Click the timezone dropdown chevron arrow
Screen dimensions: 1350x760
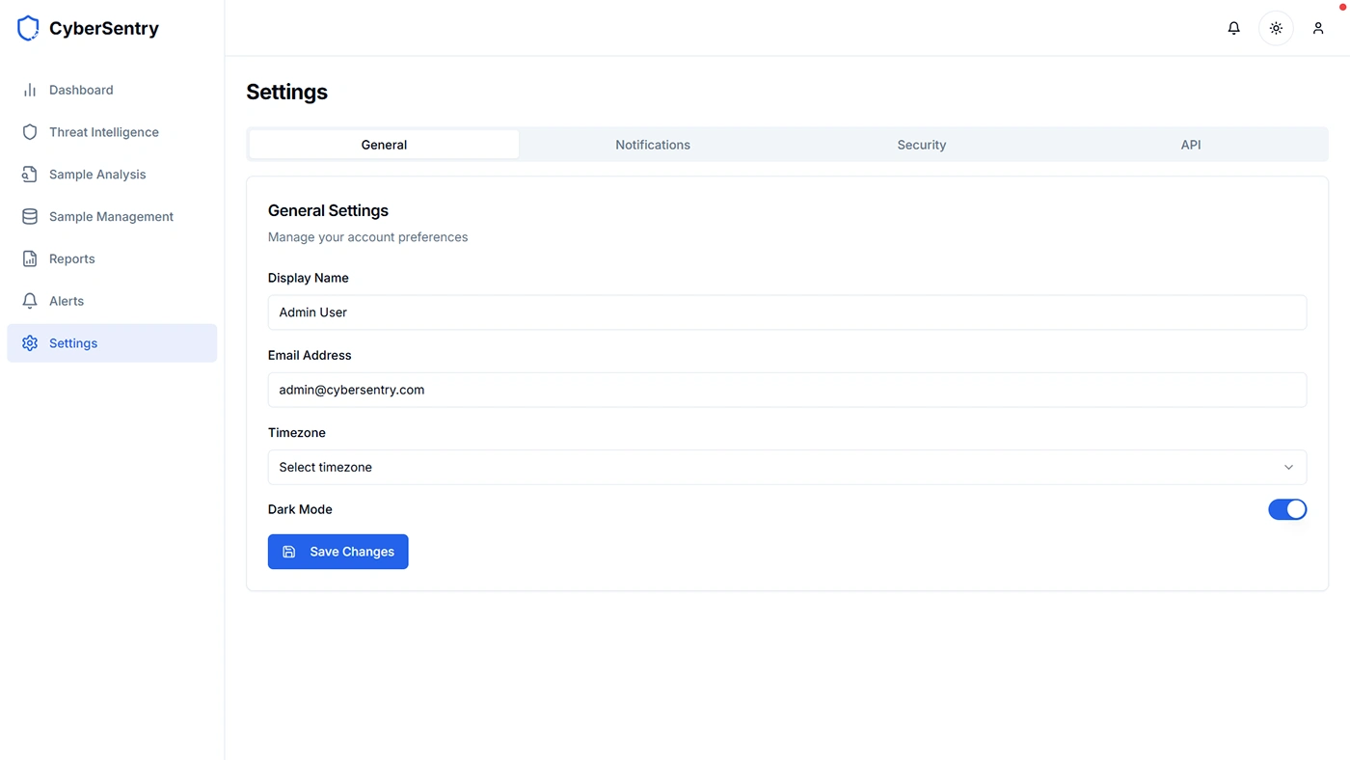point(1288,467)
